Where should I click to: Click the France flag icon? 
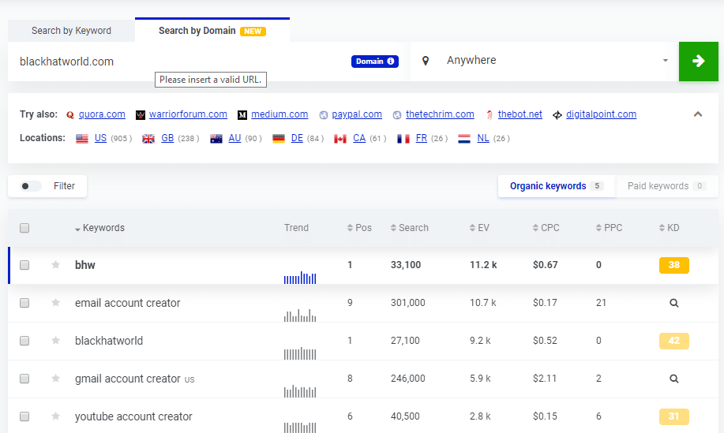point(403,138)
